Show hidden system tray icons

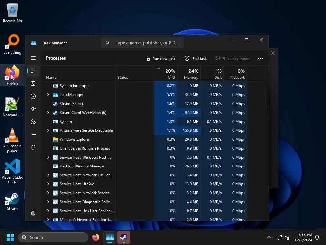coord(269,237)
